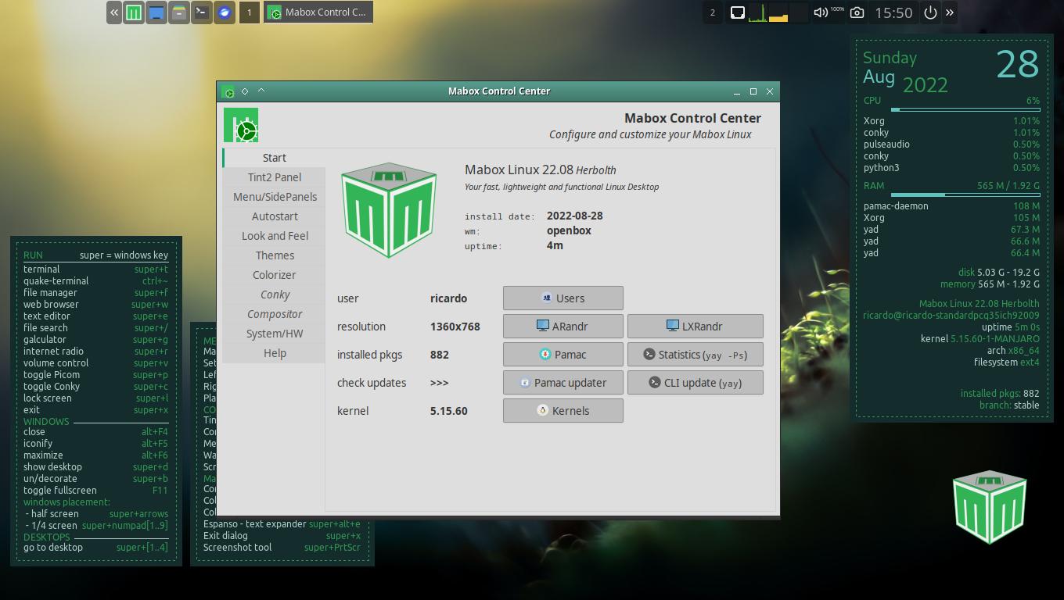This screenshot has width=1064, height=600.
Task: Launch LXRandr display settings
Action: coord(695,327)
